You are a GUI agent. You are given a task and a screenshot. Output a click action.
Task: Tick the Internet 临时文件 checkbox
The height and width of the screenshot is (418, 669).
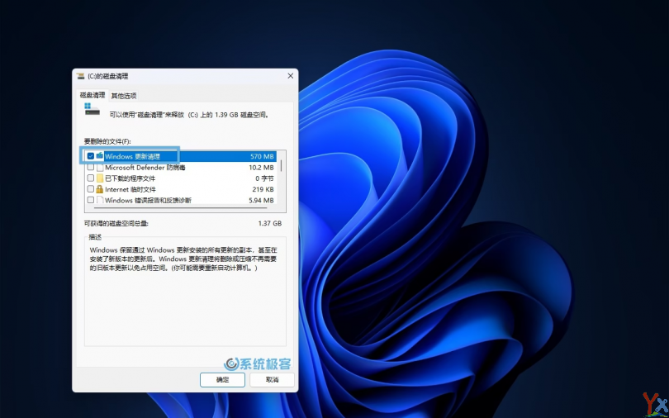[x=91, y=189]
